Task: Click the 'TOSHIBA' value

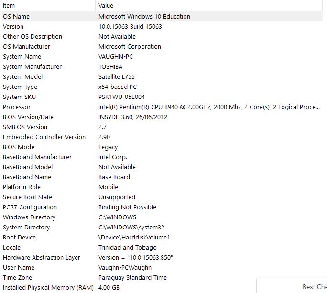Action: (110, 67)
